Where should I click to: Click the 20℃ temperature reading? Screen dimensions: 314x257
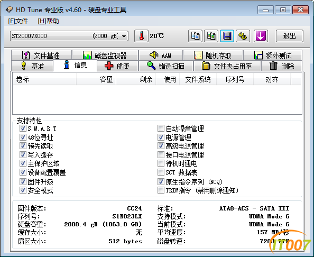click(x=157, y=36)
